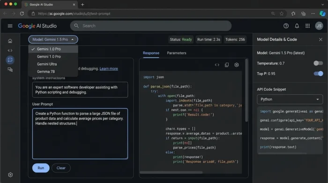
Task: Open the hamburger navigation menu
Action: 10,26
